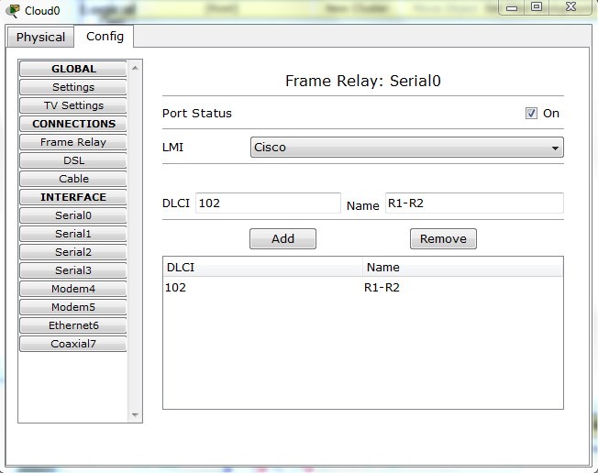Minimize the Cloud0 window

[512, 7]
